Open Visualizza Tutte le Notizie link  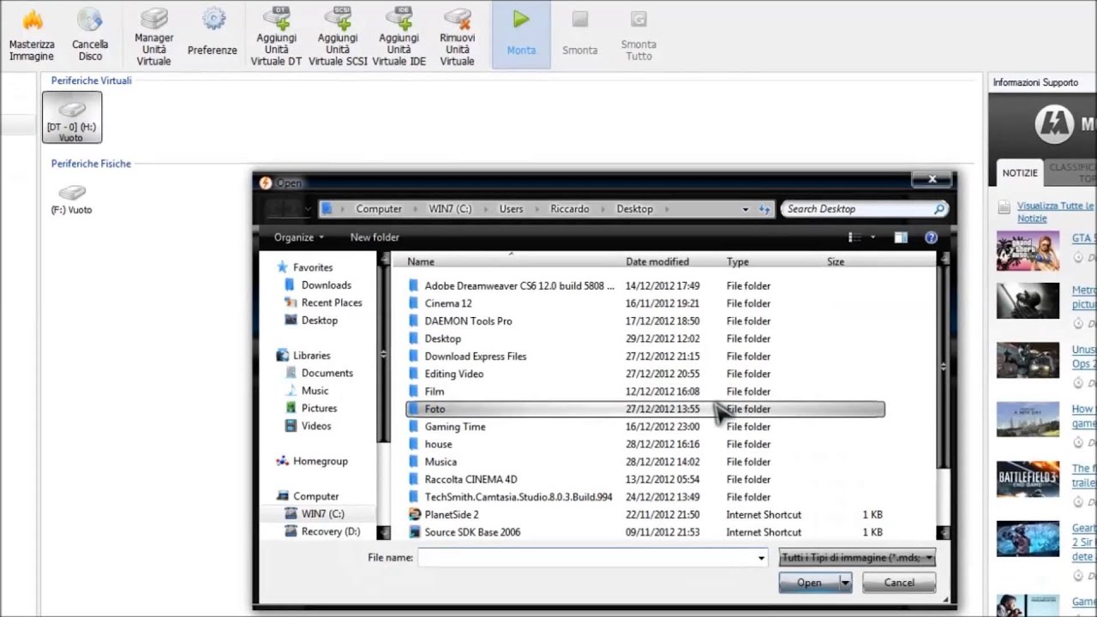pyautogui.click(x=1055, y=212)
